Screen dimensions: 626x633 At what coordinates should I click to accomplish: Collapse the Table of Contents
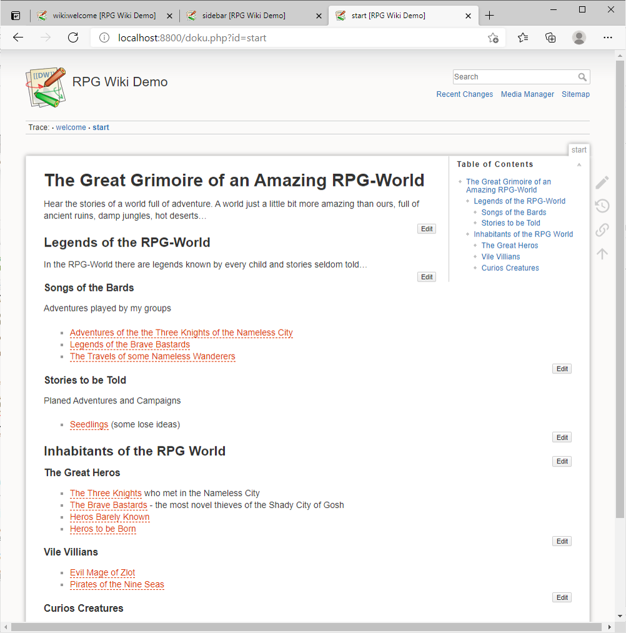point(579,165)
